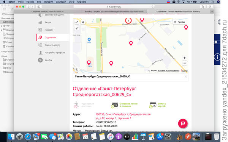Expand the map to fullscreen
The width and height of the screenshot is (228, 142).
click(77, 22)
